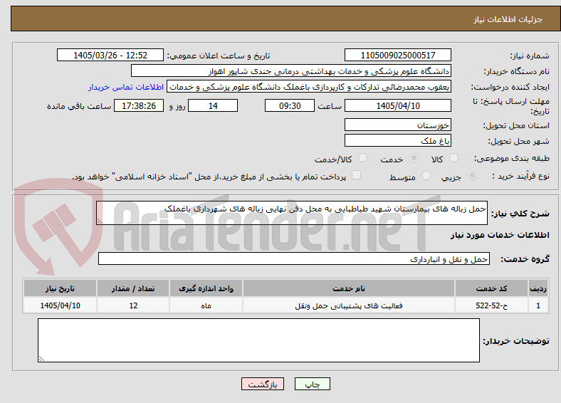Click the need number field 1105009025000517
Image resolution: width=561 pixels, height=403 pixels.
click(x=398, y=55)
